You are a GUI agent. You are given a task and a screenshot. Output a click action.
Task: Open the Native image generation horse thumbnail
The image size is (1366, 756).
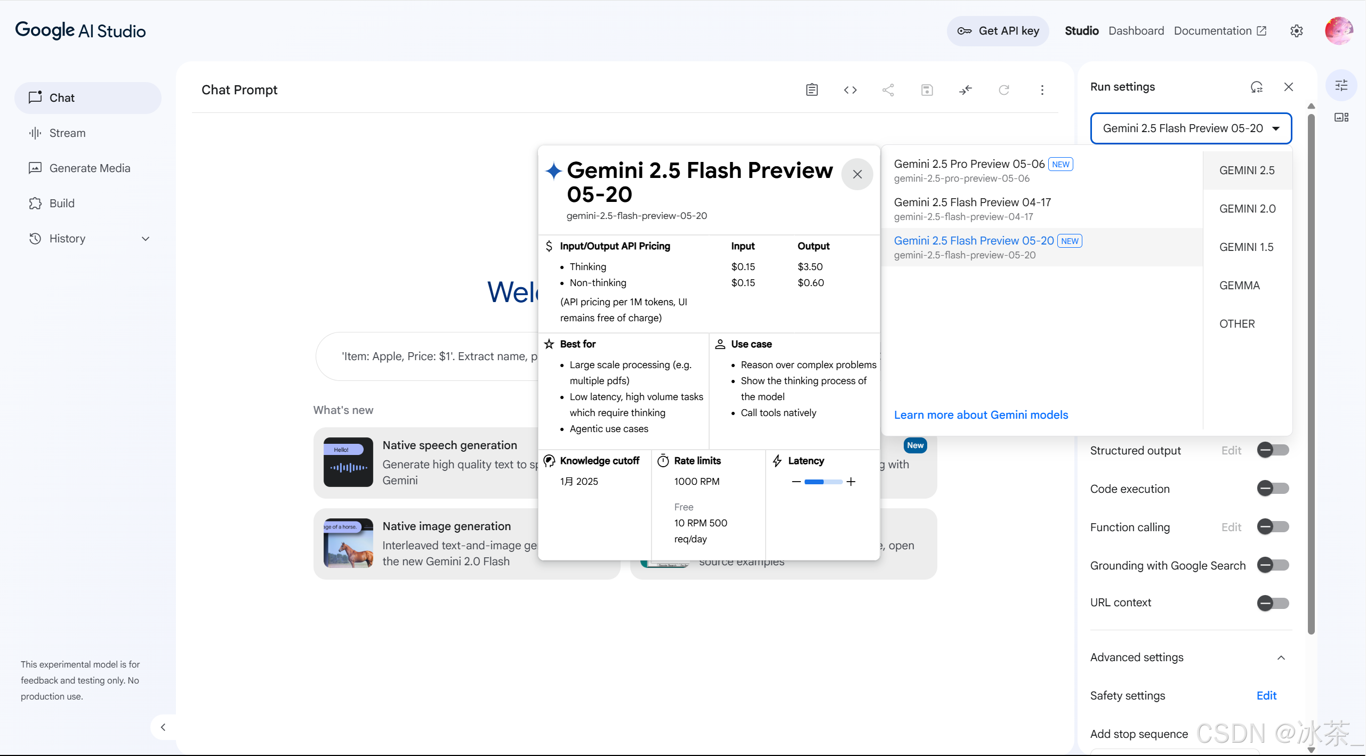coord(348,543)
